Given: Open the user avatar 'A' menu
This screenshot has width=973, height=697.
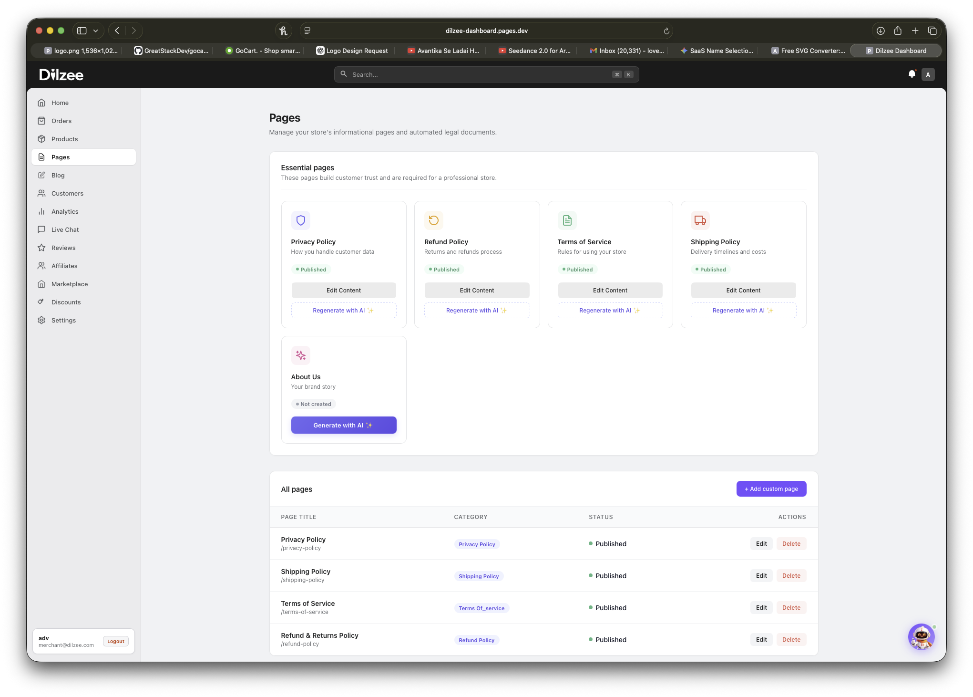Looking at the screenshot, I should [928, 74].
